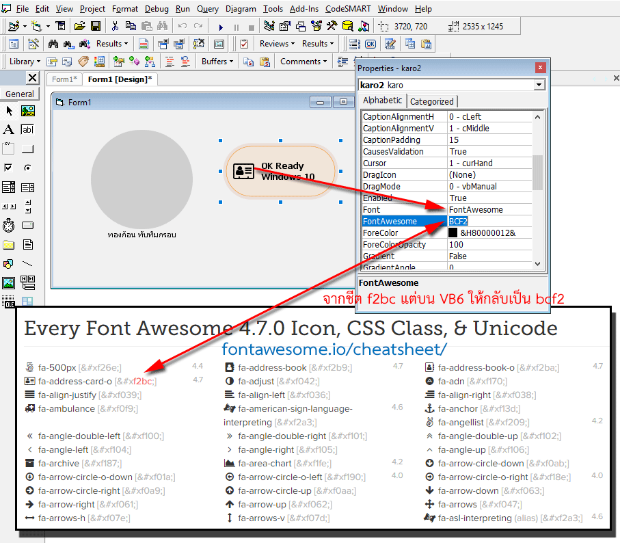The height and width of the screenshot is (543, 620).
Task: Select the Pointer tool in the toolbox
Action: 9,111
